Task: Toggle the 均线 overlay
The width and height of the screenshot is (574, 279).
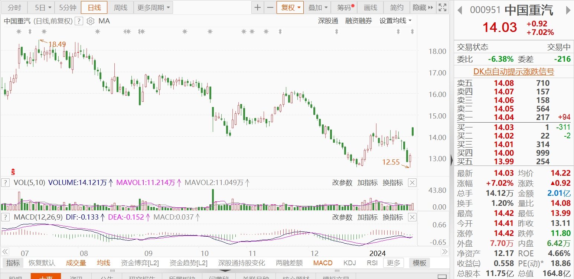Action: coord(104,263)
